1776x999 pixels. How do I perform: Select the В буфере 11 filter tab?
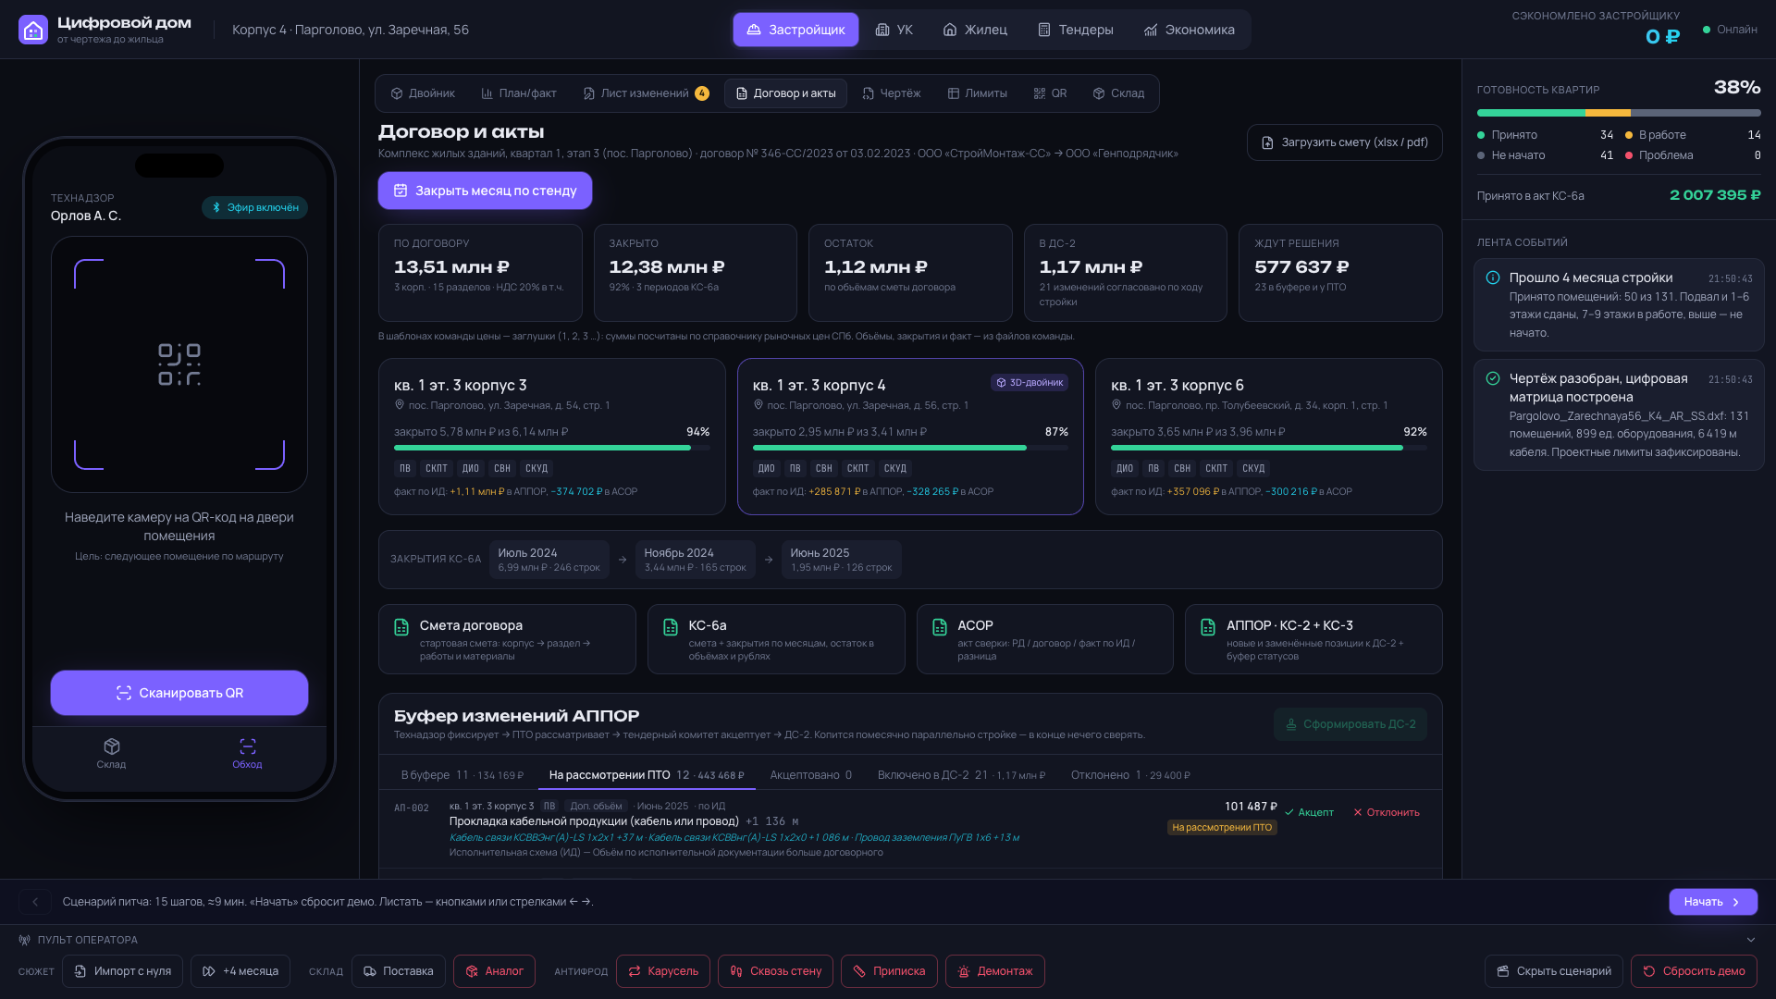click(x=462, y=775)
